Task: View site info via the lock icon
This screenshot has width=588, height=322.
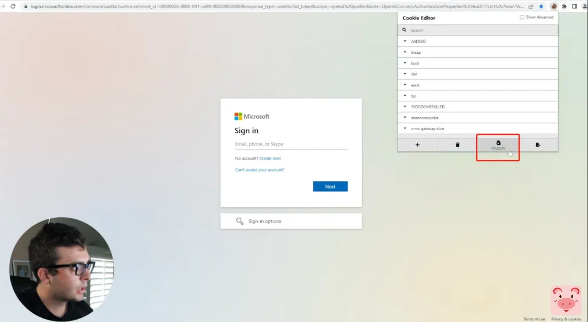Action: tap(25, 6)
